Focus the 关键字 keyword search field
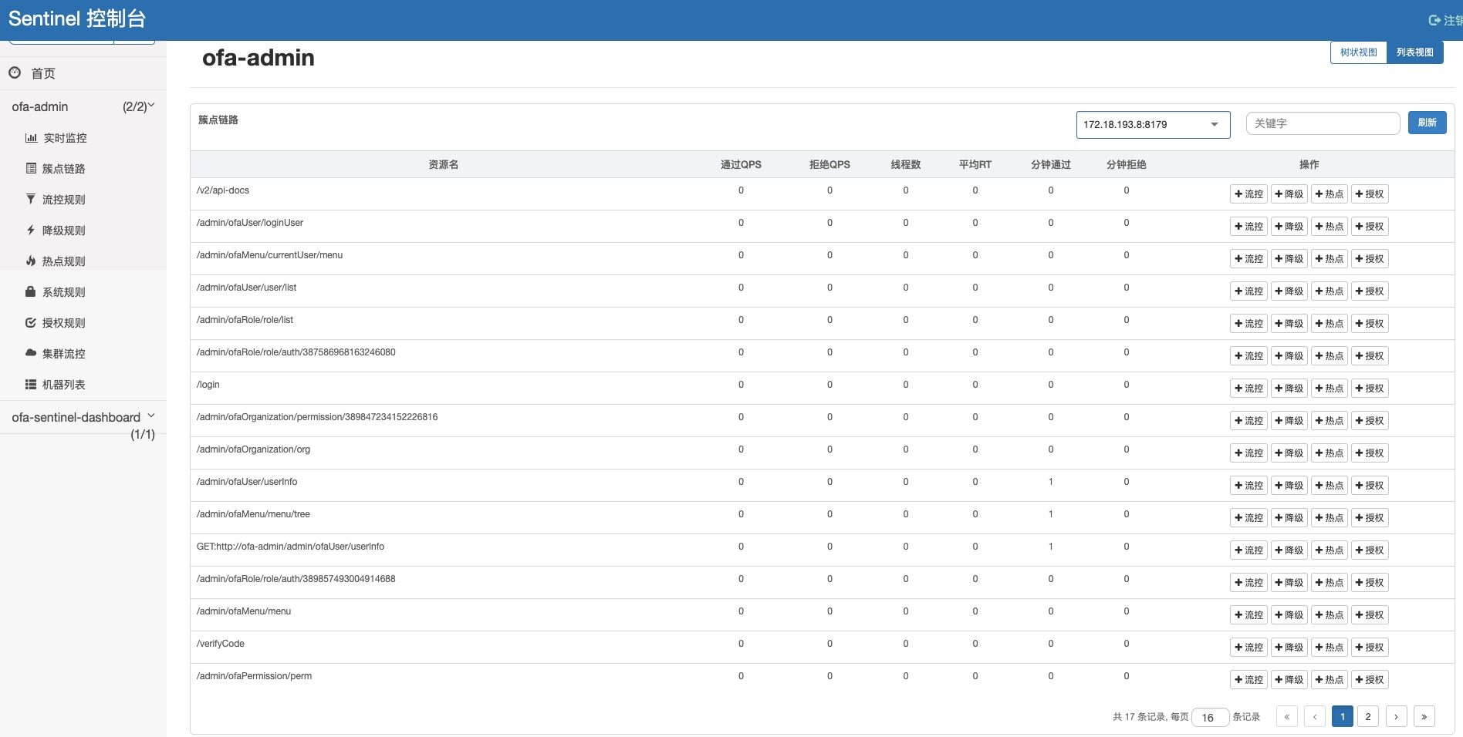 [x=1323, y=123]
